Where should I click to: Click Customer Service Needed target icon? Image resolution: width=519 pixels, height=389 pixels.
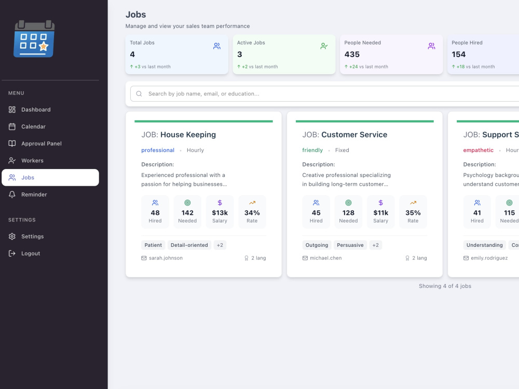[349, 203]
